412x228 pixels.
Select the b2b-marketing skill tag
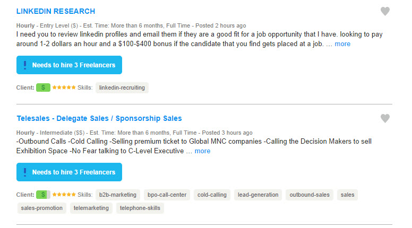click(x=118, y=195)
